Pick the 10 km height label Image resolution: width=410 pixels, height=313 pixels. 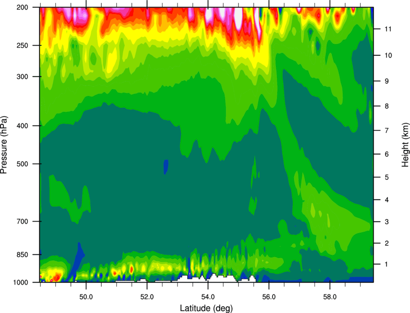tap(388, 55)
